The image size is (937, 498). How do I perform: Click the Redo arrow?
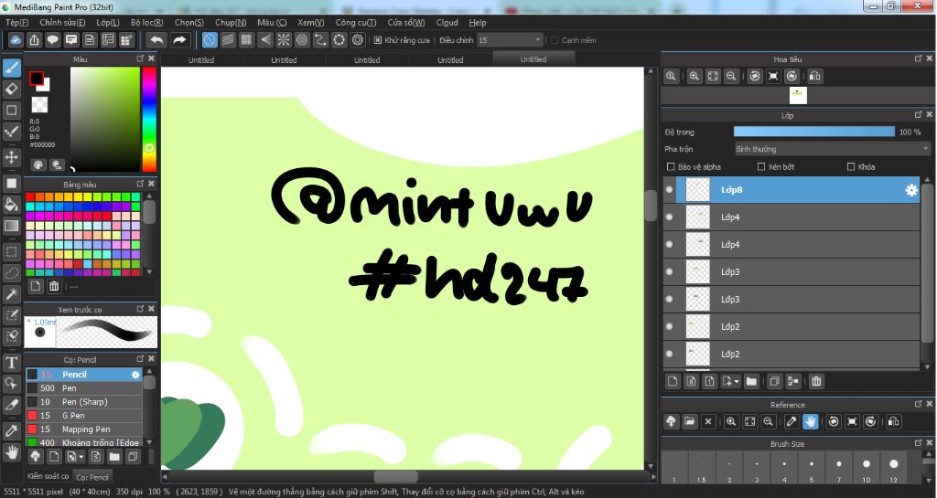coord(179,40)
